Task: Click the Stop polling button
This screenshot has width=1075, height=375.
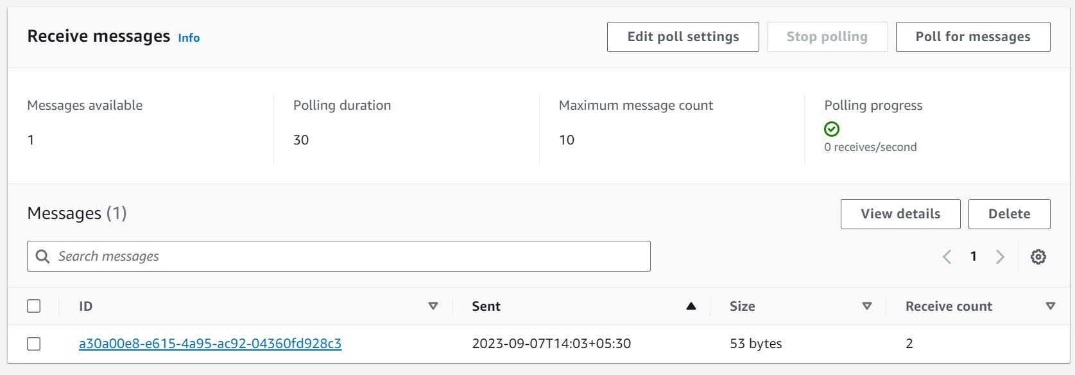Action: point(827,37)
